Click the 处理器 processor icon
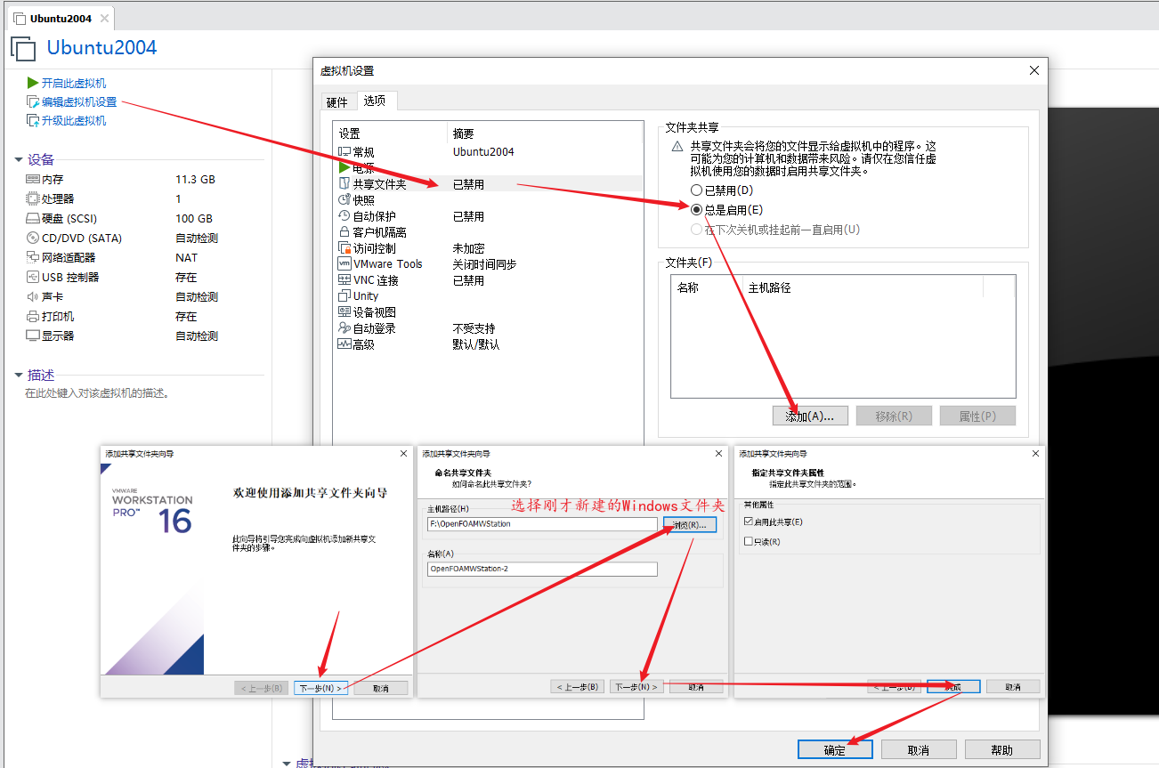1159x768 pixels. point(33,198)
